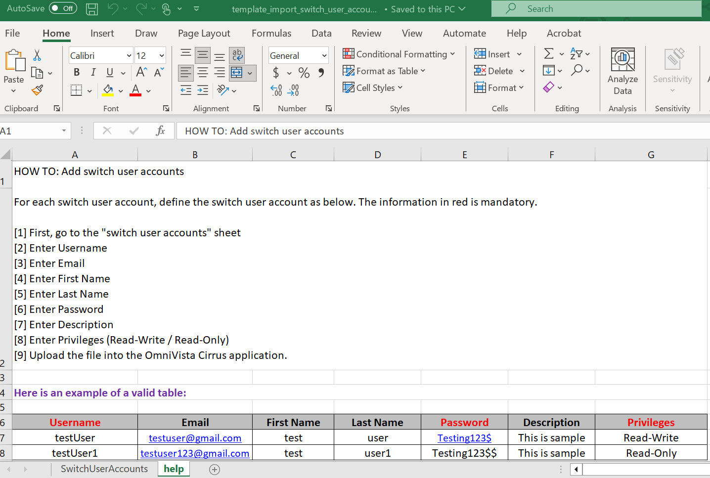
Task: Click the Save icon in title bar
Action: coord(91,9)
